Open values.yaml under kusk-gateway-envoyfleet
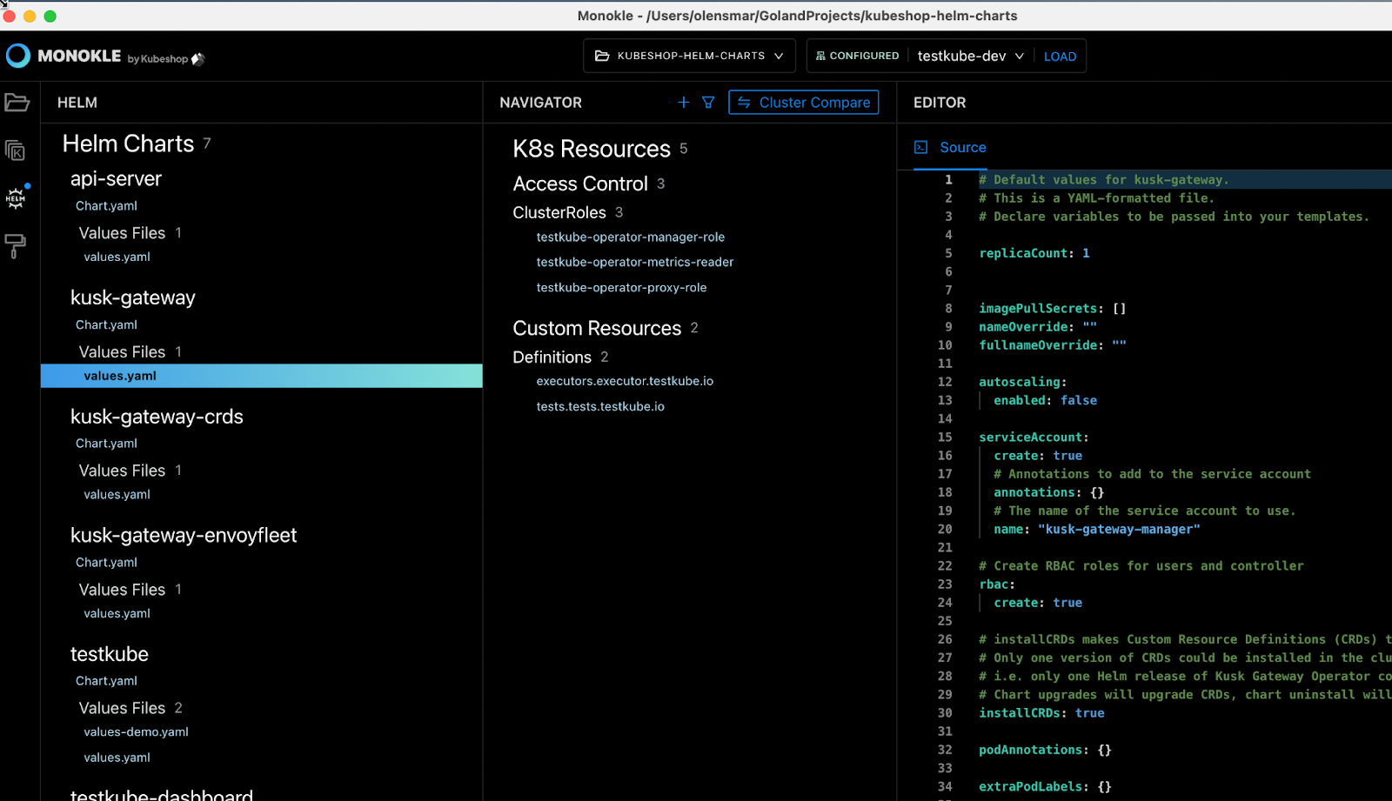Screen dimensions: 1392x801 117,614
